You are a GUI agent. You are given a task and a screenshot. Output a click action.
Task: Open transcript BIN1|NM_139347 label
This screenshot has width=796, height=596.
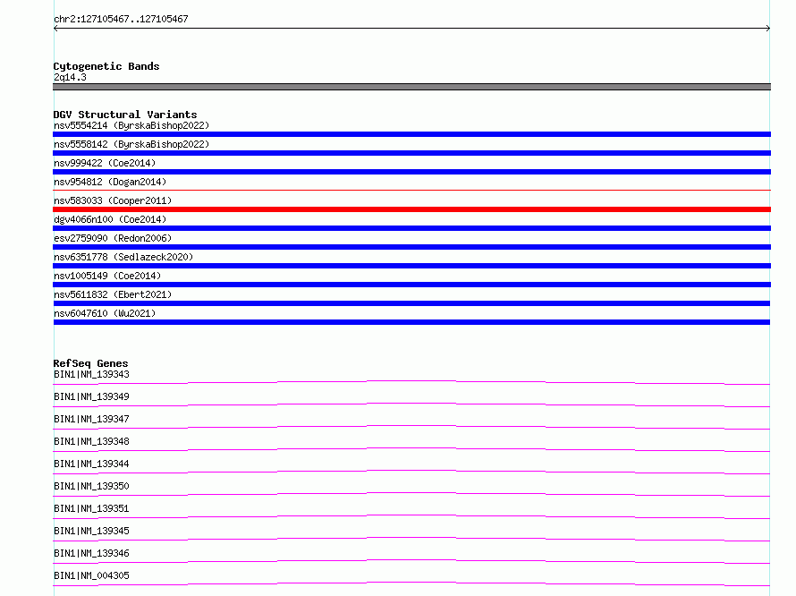pos(91,419)
